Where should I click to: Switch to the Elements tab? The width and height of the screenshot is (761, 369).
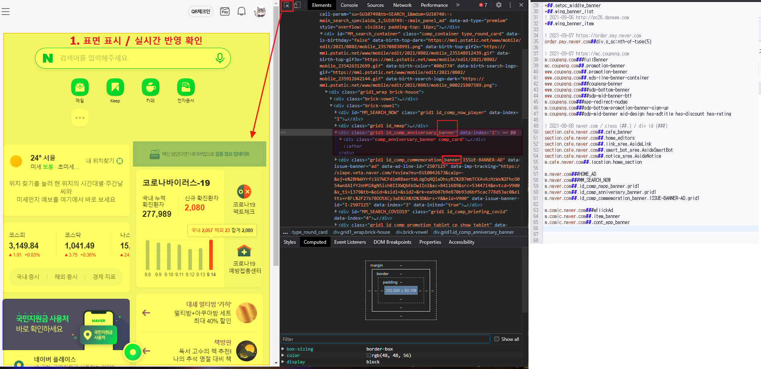coord(322,5)
